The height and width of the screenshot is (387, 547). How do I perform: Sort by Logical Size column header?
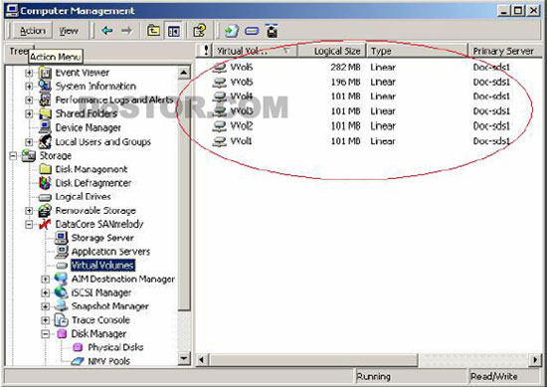331,51
